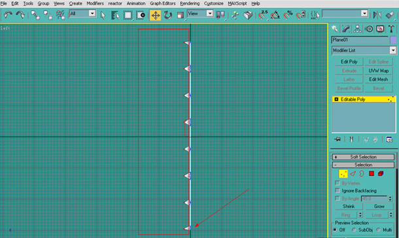The width and height of the screenshot is (399, 238).
Task: Select the Border sub-object level icon
Action: point(362,174)
